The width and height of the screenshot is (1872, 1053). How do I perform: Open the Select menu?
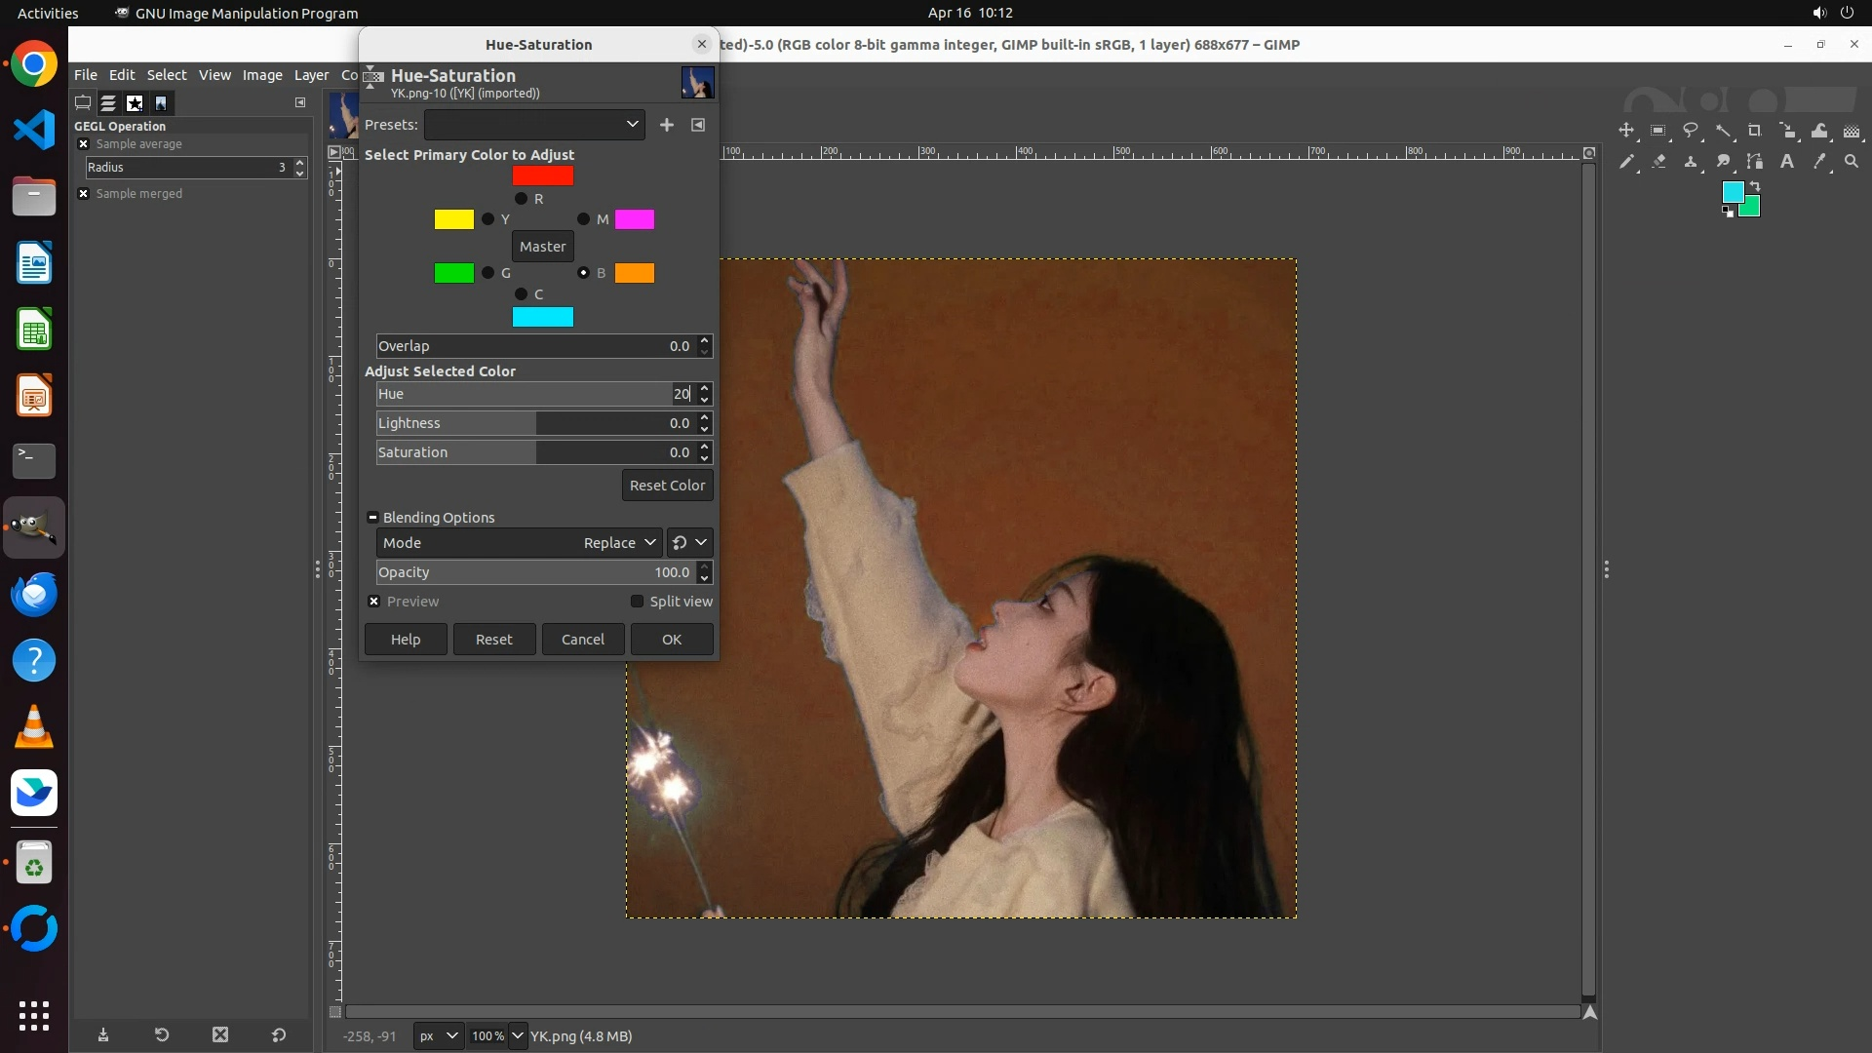pyautogui.click(x=167, y=75)
